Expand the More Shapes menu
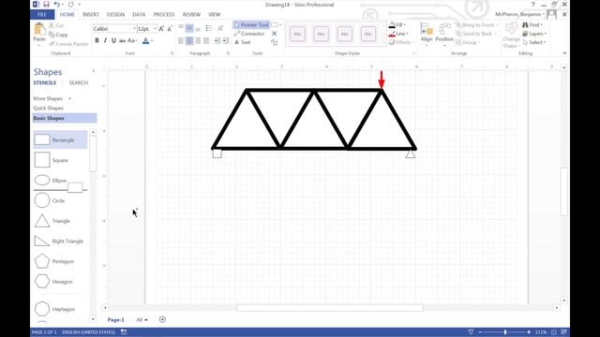Screen dimensions: 600x337 (x=52, y=98)
